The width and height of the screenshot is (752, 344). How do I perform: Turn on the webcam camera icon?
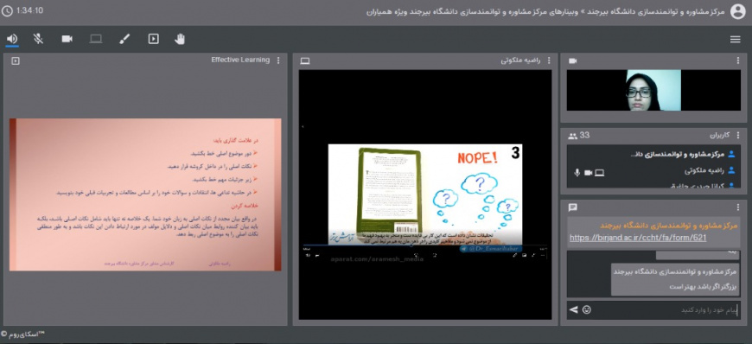[67, 39]
